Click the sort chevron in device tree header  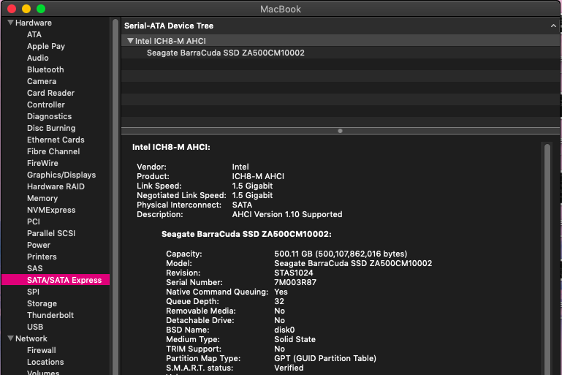[553, 26]
